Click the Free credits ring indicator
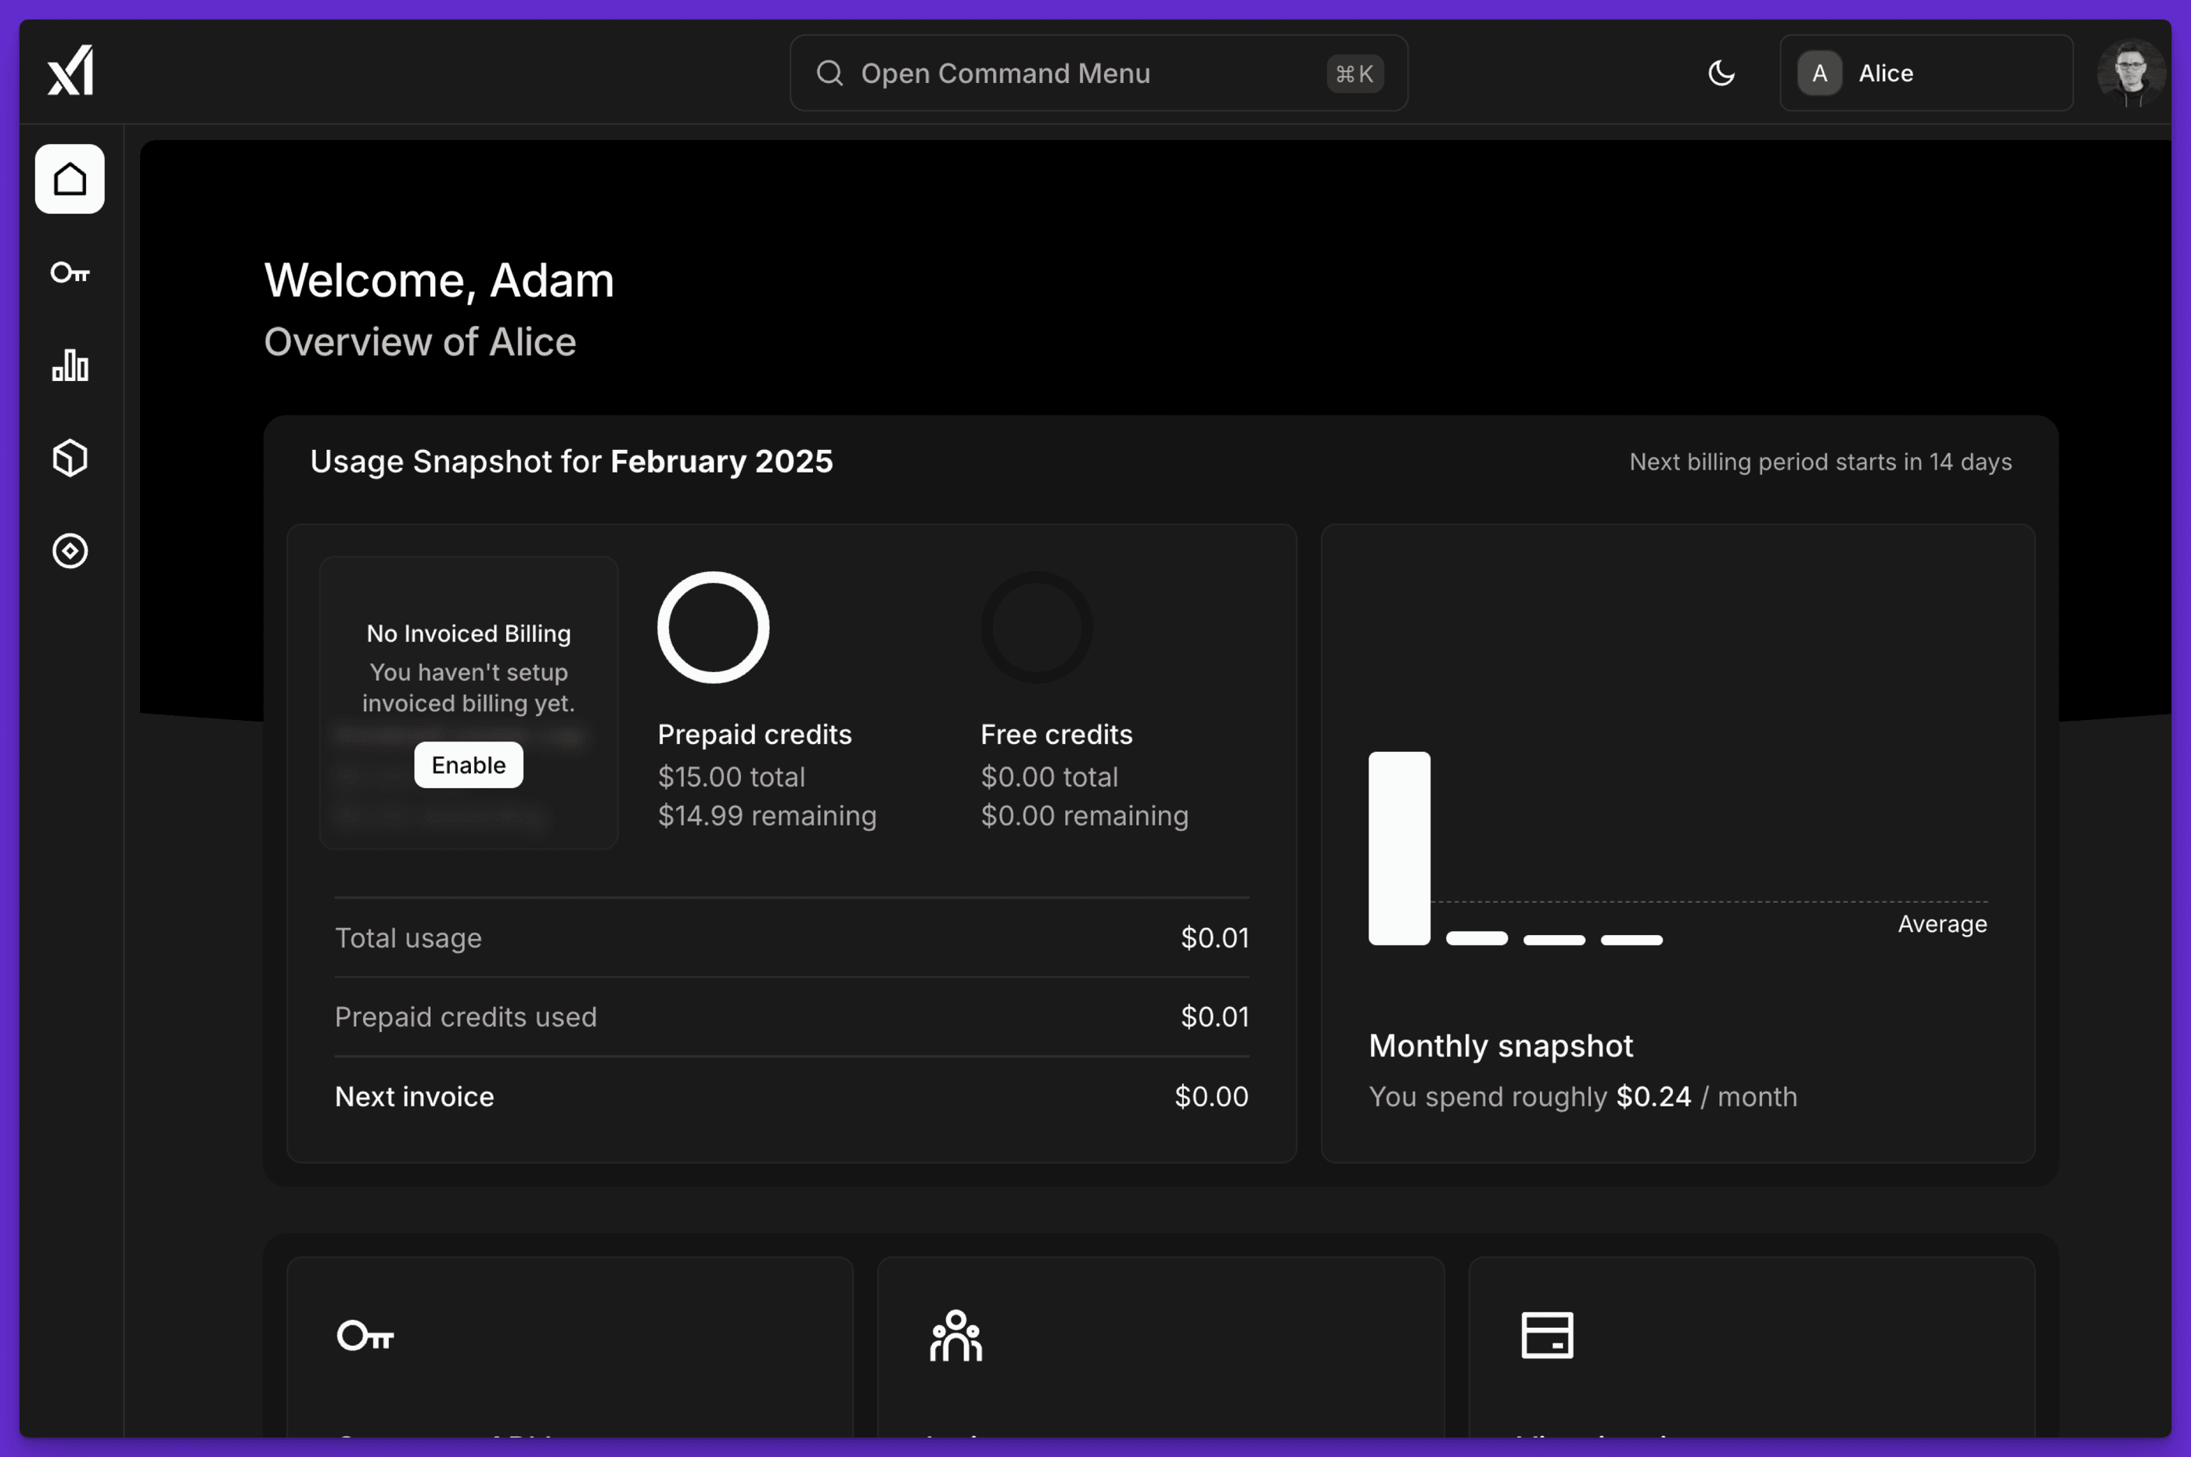The width and height of the screenshot is (2191, 1457). [1037, 628]
